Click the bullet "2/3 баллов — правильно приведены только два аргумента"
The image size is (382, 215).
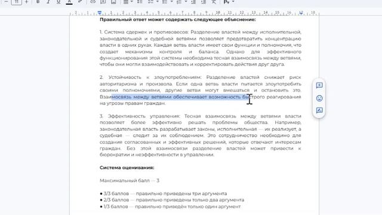pos(172,200)
